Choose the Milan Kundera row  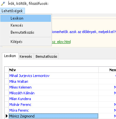point(54,99)
